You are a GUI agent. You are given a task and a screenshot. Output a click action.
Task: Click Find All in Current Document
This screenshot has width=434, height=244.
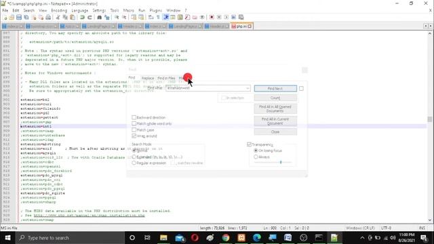[x=275, y=121]
